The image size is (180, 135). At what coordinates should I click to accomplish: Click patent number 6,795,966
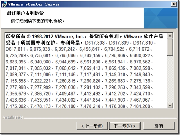(x=115, y=55)
